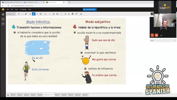Screen dimensions: 177x100
Task: Switch to the Zoom browser tab
Action: point(34,2)
